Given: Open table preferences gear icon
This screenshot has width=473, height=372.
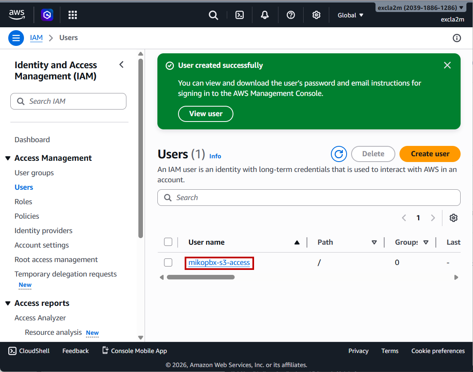Looking at the screenshot, I should click(x=454, y=218).
